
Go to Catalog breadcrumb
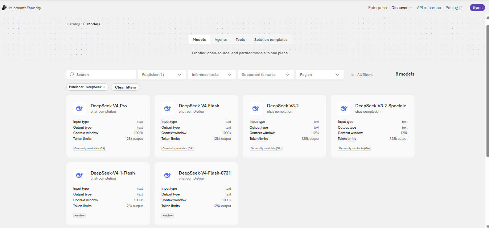[73, 24]
